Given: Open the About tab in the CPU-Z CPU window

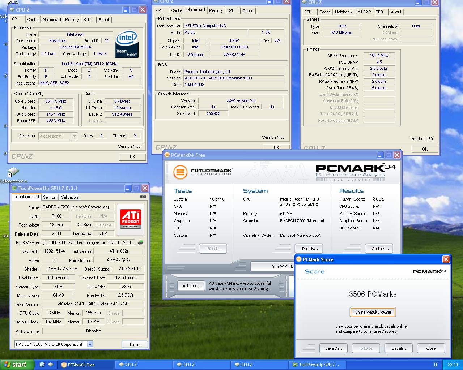Looking at the screenshot, I should [104, 20].
